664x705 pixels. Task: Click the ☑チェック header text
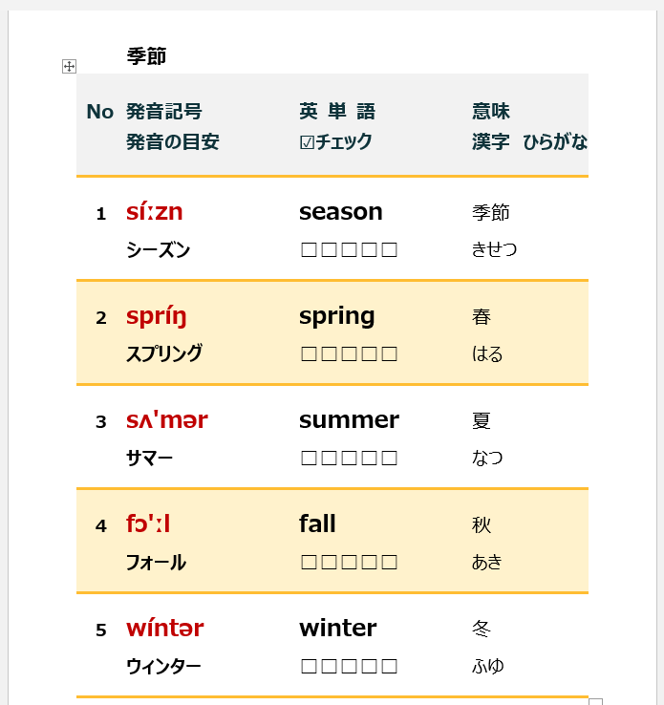[x=335, y=142]
